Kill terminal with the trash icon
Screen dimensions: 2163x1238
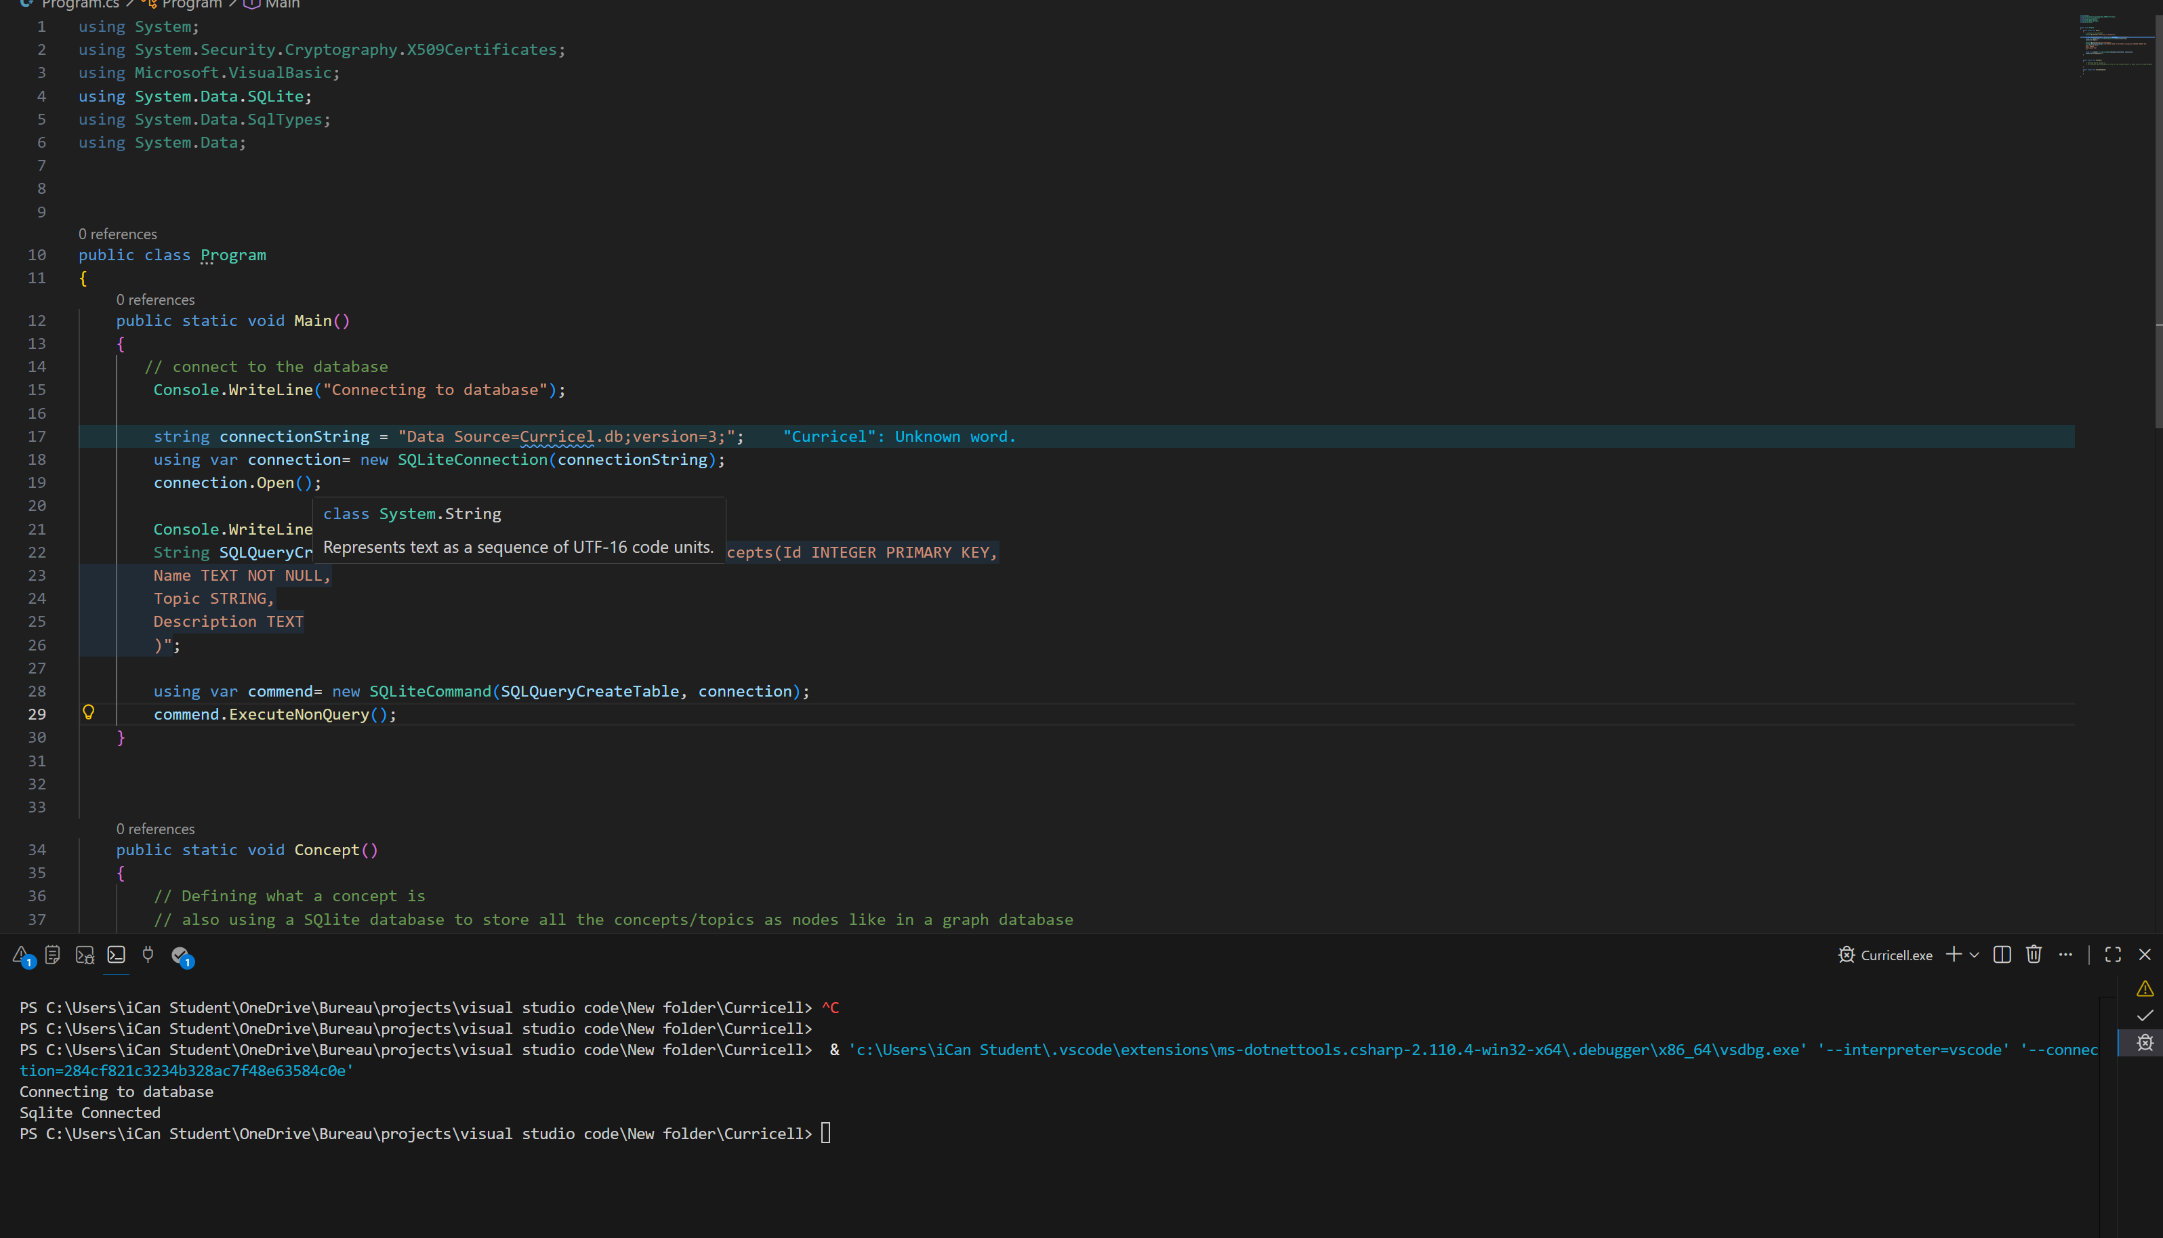point(2034,955)
